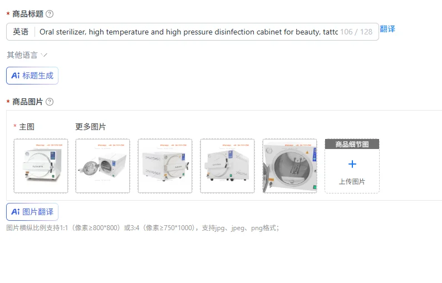Expand the 其他语言 dropdown

pyautogui.click(x=27, y=55)
